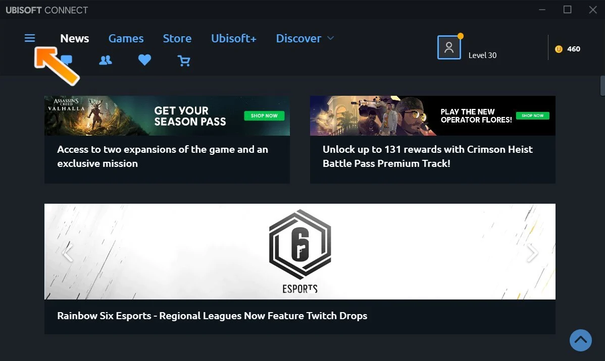The height and width of the screenshot is (361, 605).
Task: Click the Rainbow Six Esports logo image
Action: [300, 251]
